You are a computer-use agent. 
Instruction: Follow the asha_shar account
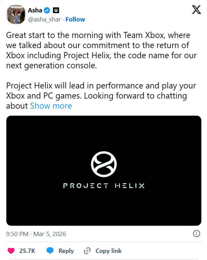coord(75,20)
